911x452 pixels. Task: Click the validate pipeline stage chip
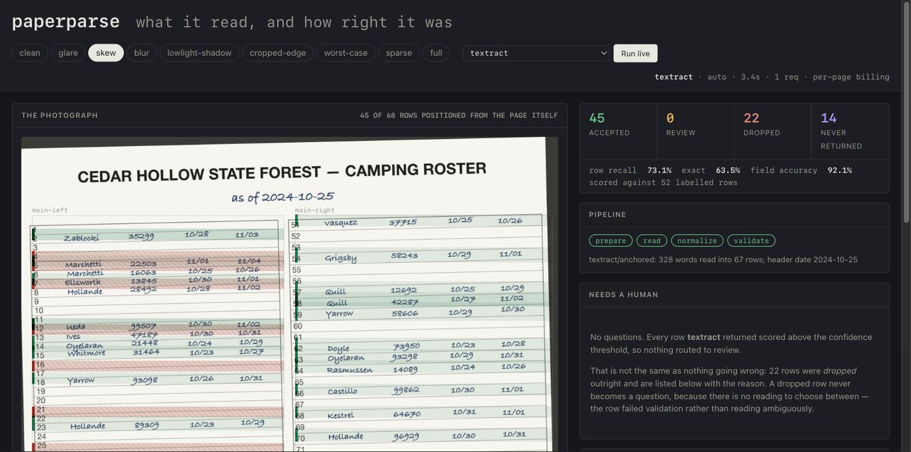(751, 241)
